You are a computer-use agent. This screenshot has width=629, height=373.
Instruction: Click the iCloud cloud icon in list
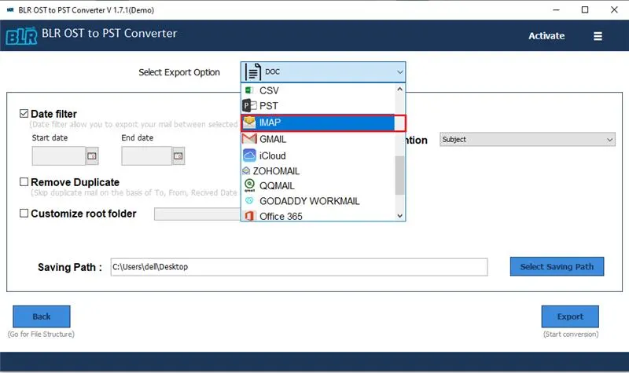[x=249, y=155]
